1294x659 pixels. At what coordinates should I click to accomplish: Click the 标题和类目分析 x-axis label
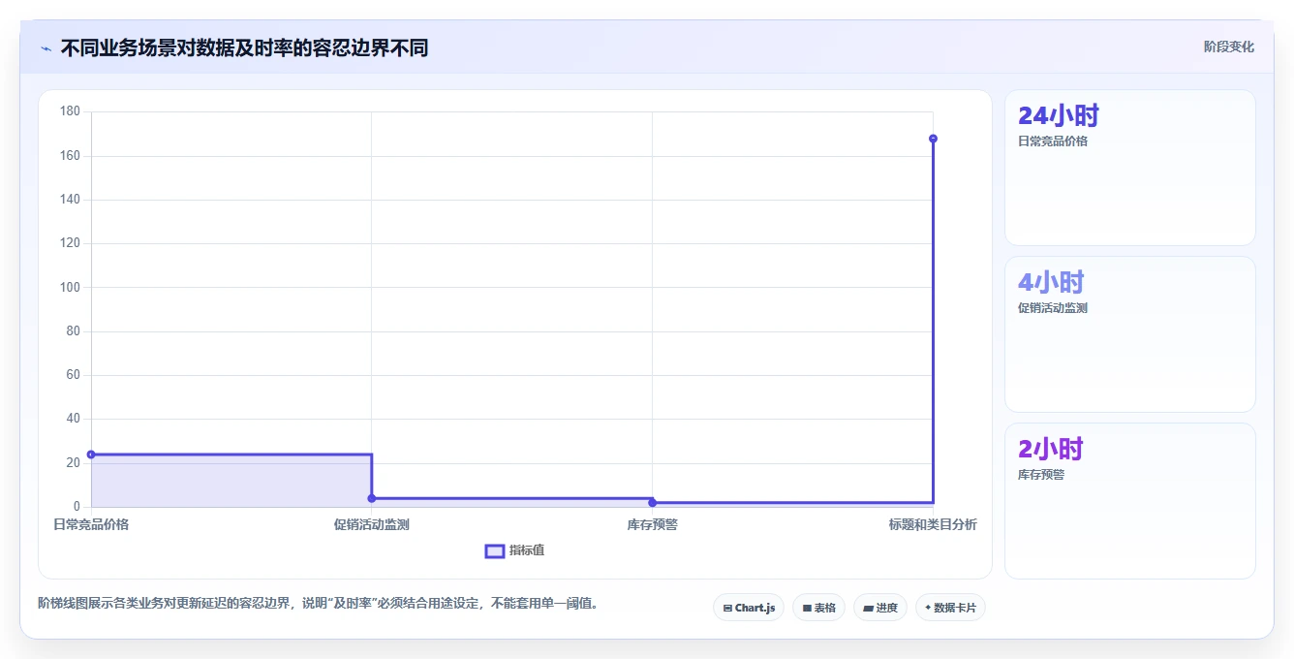coord(933,524)
